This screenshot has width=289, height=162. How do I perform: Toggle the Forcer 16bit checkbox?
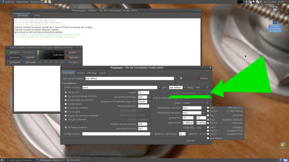pos(66,112)
